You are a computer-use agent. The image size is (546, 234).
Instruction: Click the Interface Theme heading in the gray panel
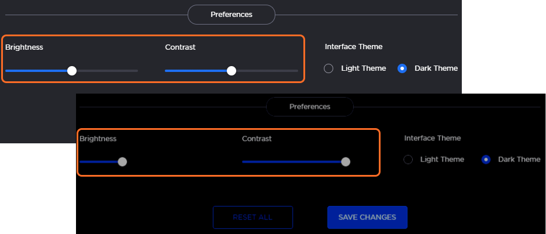coord(354,47)
